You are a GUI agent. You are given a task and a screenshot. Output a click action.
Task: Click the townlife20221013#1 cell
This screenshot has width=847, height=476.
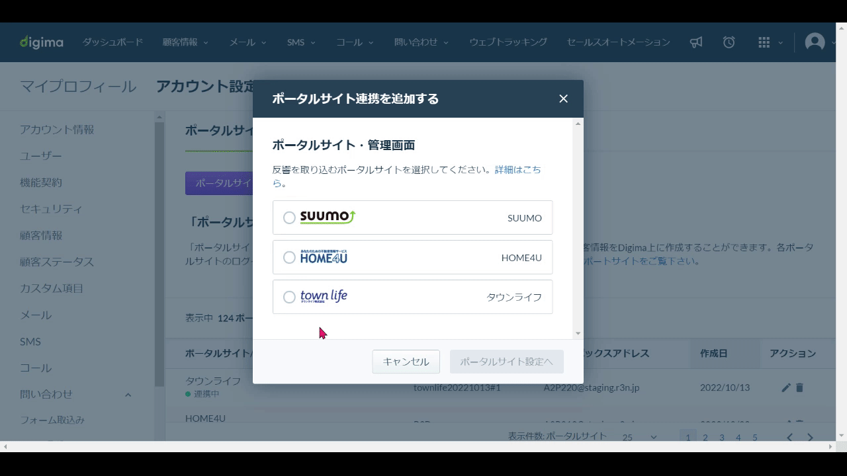(457, 387)
